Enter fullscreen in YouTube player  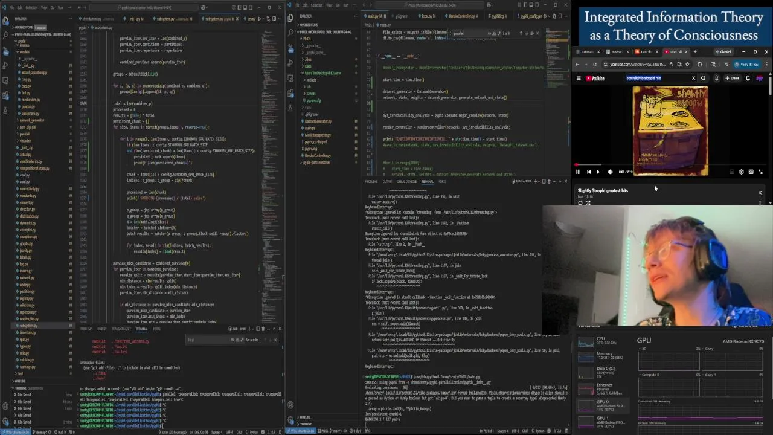(760, 172)
